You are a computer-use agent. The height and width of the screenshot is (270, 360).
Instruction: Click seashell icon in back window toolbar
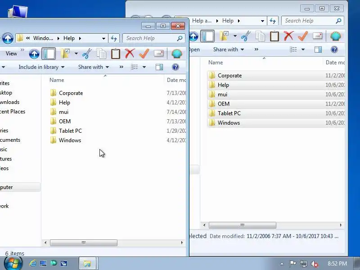[336, 36]
